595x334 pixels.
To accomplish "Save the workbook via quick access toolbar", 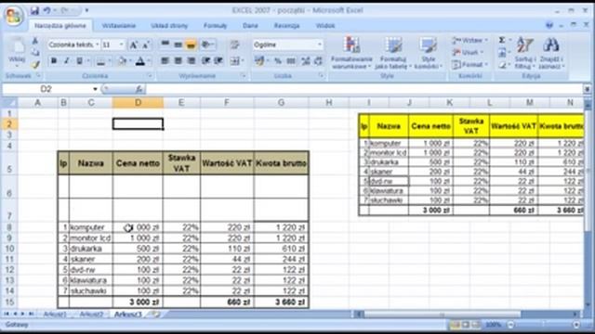I will click(x=34, y=10).
